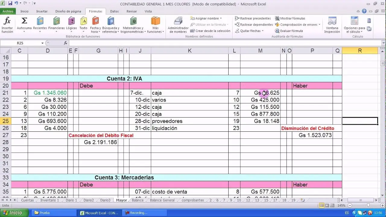Screen dimensions: 386x217
Task: Click the zoom slider in status bar
Action: [x=368, y=206]
